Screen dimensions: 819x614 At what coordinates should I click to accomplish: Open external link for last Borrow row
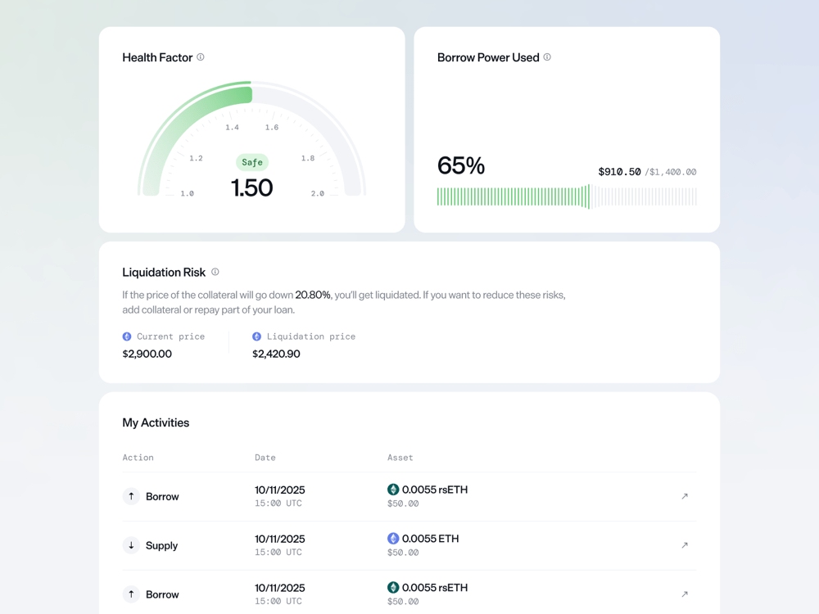684,594
